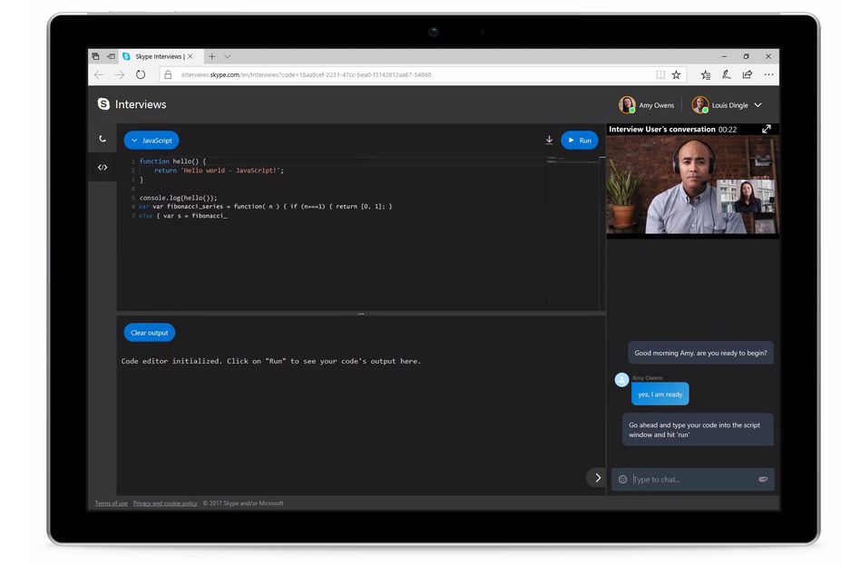Run the code with the Run button
This screenshot has width=851, height=565.
click(580, 140)
